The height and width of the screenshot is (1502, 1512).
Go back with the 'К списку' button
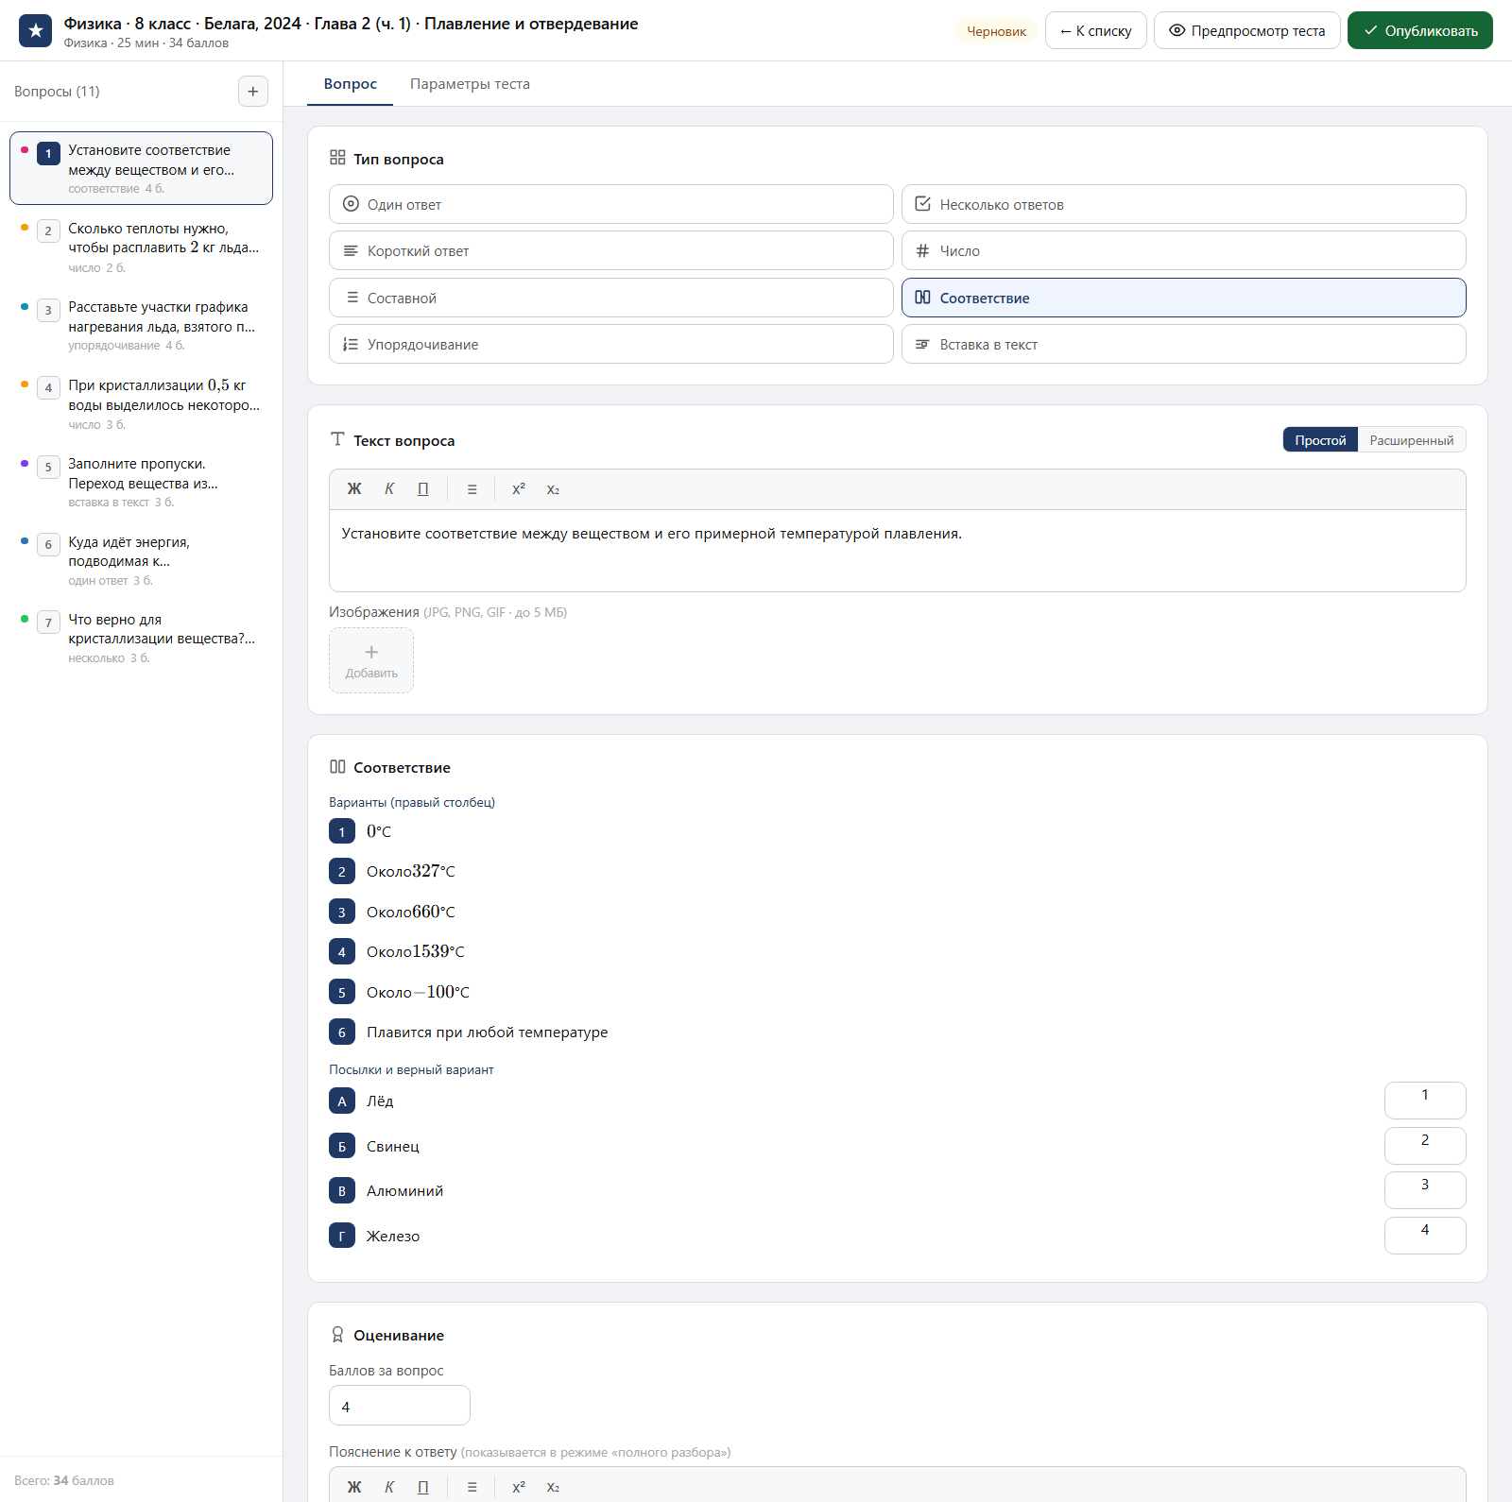click(x=1096, y=30)
